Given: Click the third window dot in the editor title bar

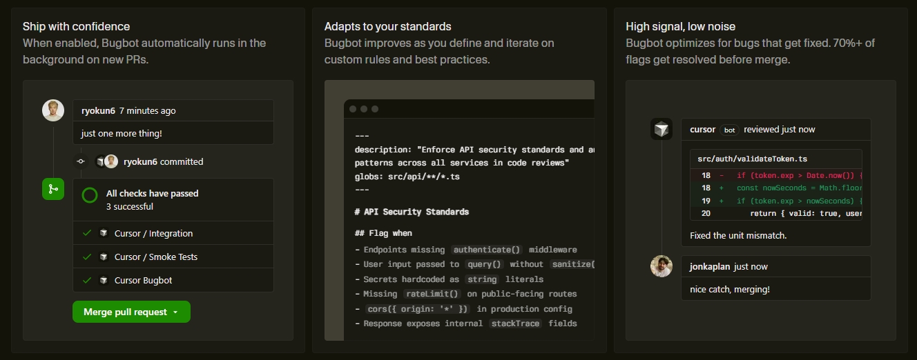Looking at the screenshot, I should tap(375, 109).
